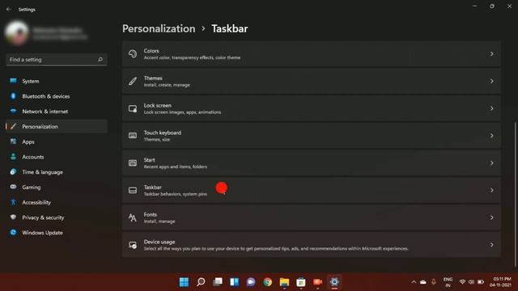Click the Personalization breadcrumb link
This screenshot has height=291, width=518.
159,29
